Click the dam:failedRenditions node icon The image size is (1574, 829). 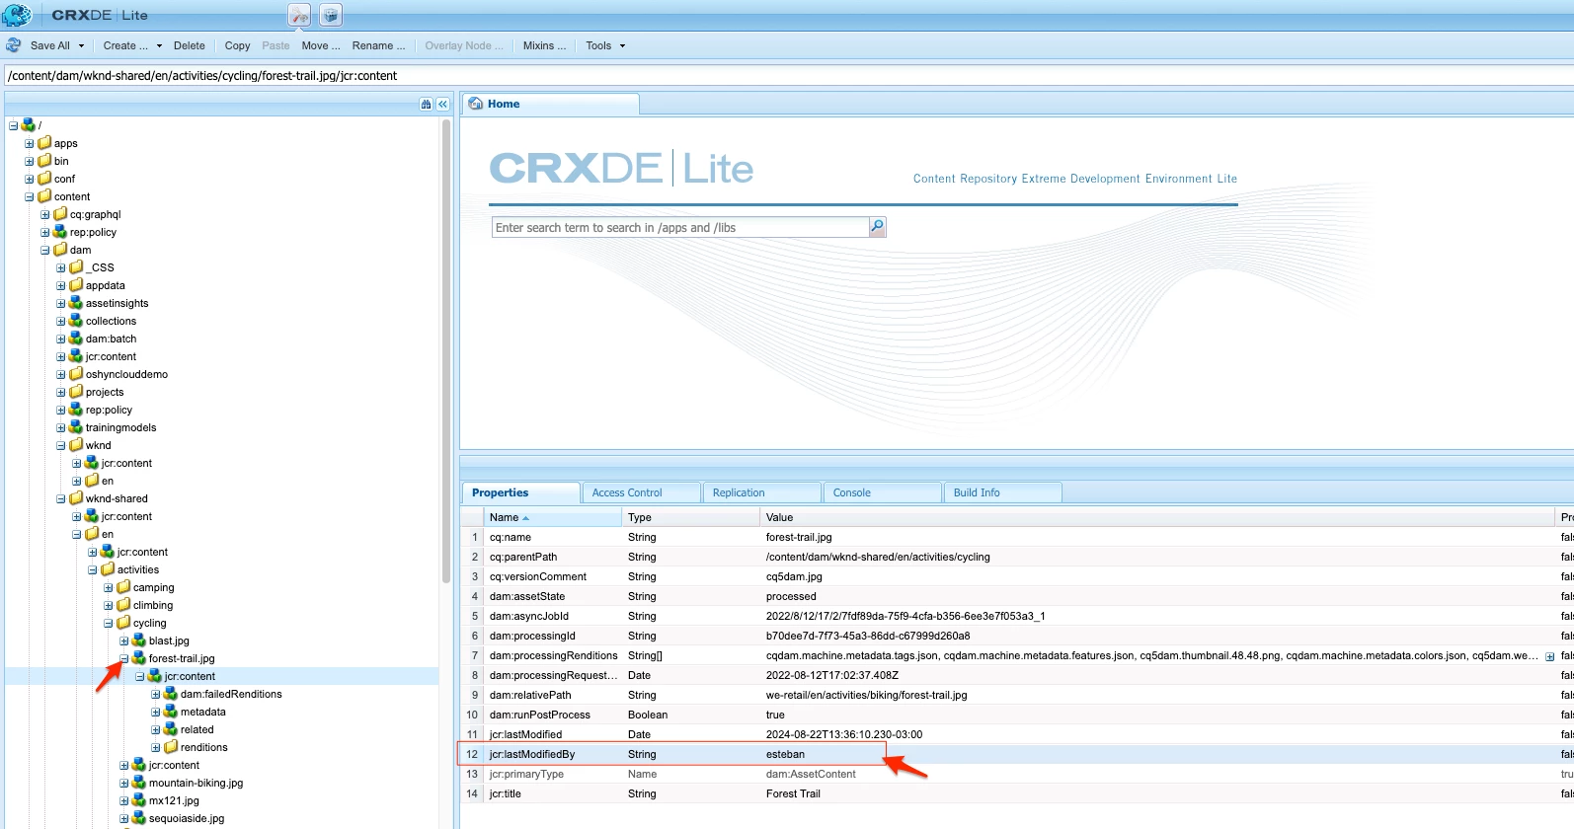click(171, 694)
